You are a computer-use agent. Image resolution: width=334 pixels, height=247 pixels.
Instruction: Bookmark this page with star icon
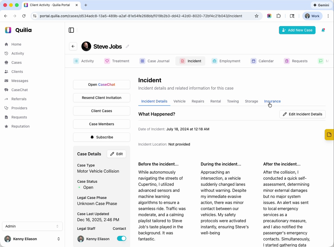click(x=257, y=16)
